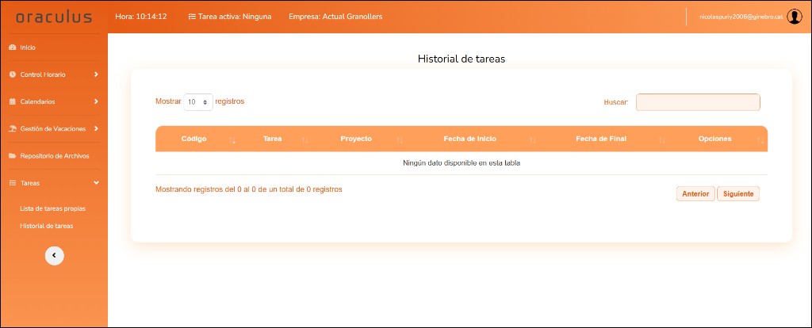Image resolution: width=812 pixels, height=328 pixels.
Task: Sort by Proyecto column arrows
Action: click(x=400, y=140)
